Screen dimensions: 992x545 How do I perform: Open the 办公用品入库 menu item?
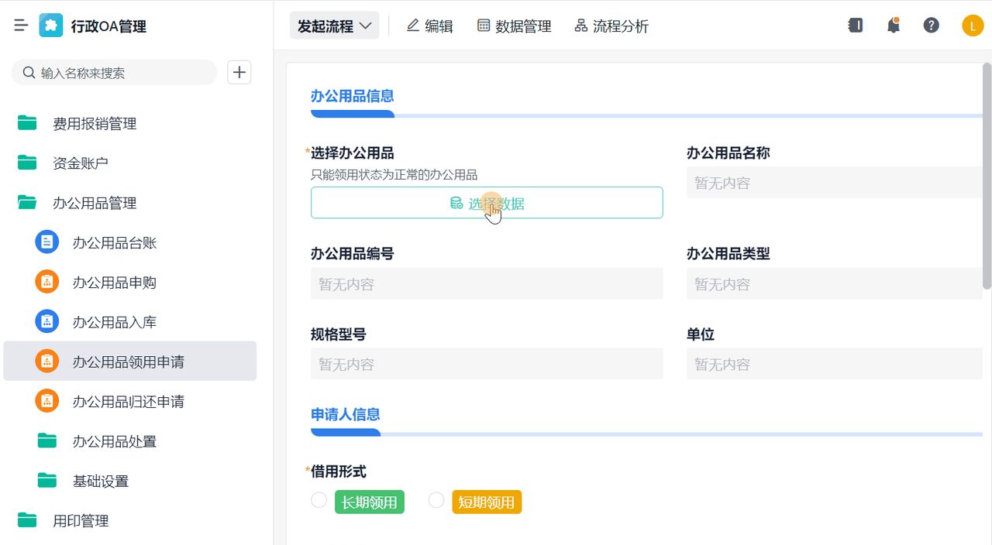[x=114, y=322]
